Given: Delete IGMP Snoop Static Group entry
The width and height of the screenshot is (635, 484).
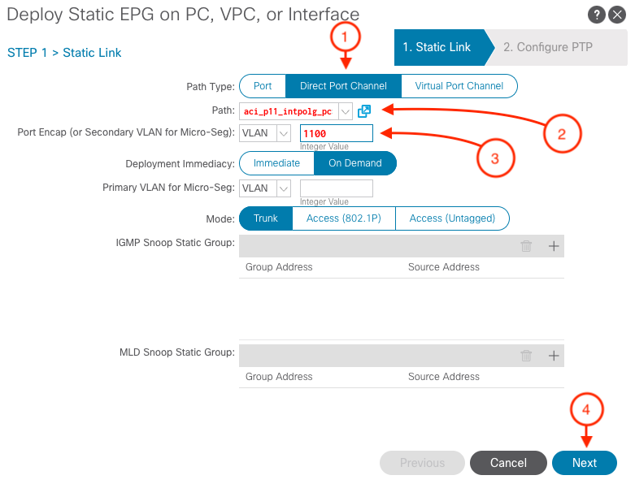Looking at the screenshot, I should [x=526, y=246].
